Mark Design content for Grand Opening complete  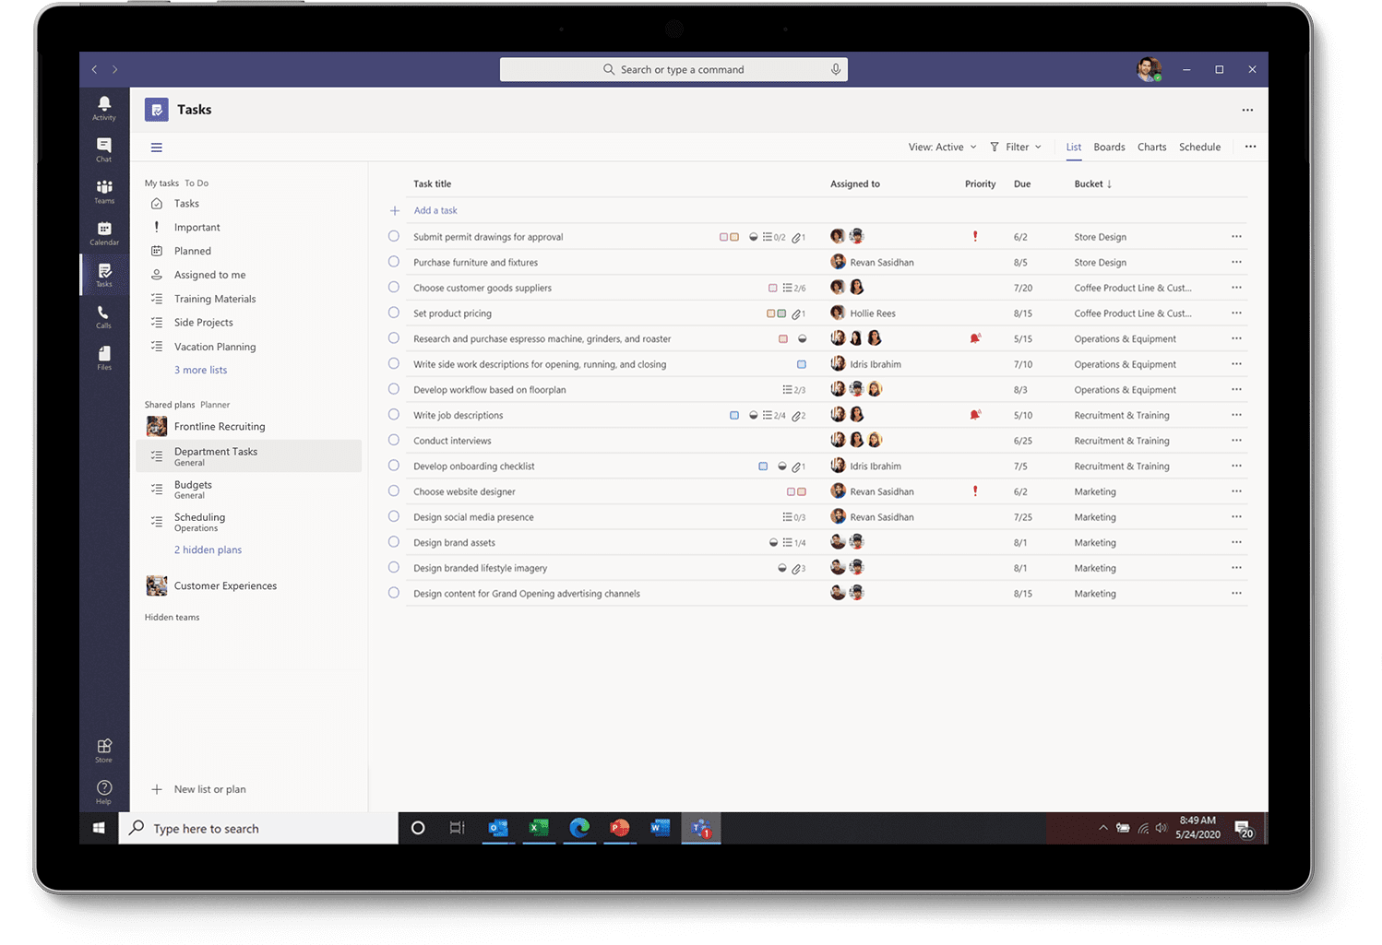coord(394,593)
